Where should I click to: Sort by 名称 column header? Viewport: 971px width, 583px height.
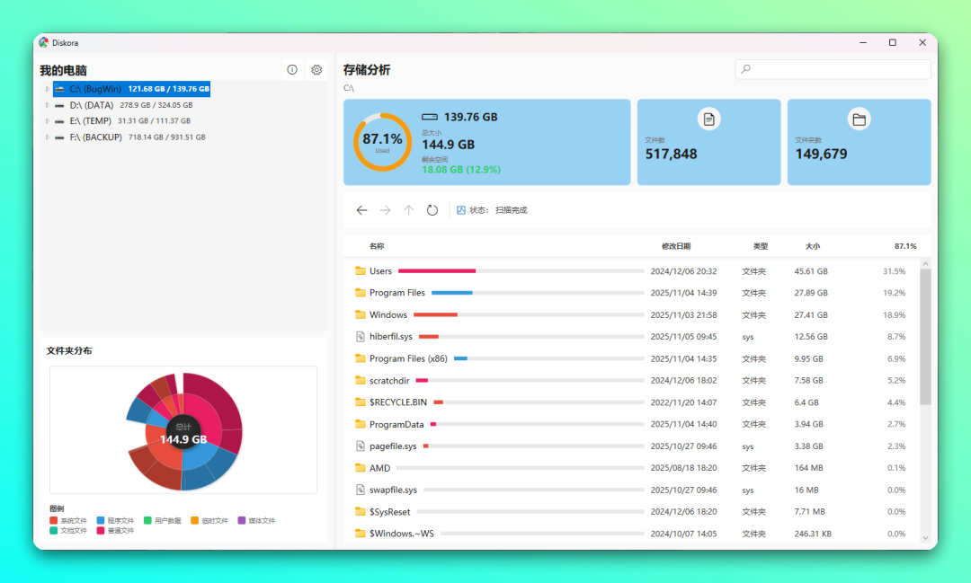[377, 246]
